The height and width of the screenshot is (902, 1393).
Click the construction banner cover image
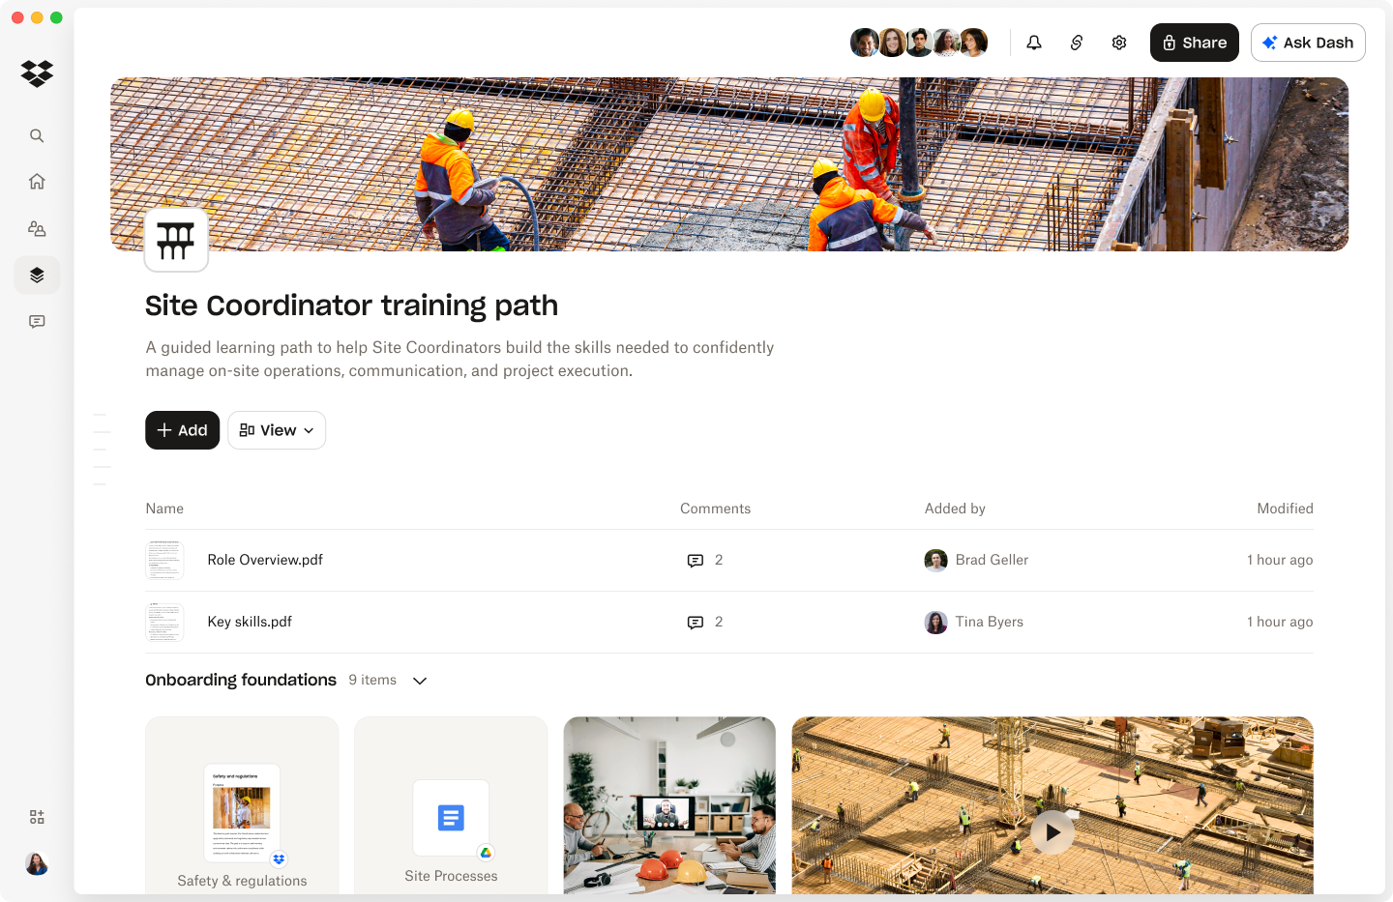[729, 164]
